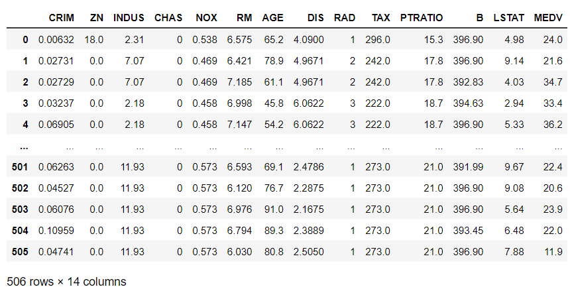The height and width of the screenshot is (295, 570).
Task: Click the B column header
Action: (480, 18)
